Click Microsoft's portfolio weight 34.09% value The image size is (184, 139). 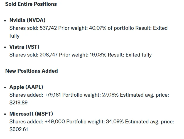pyautogui.click(x=111, y=122)
